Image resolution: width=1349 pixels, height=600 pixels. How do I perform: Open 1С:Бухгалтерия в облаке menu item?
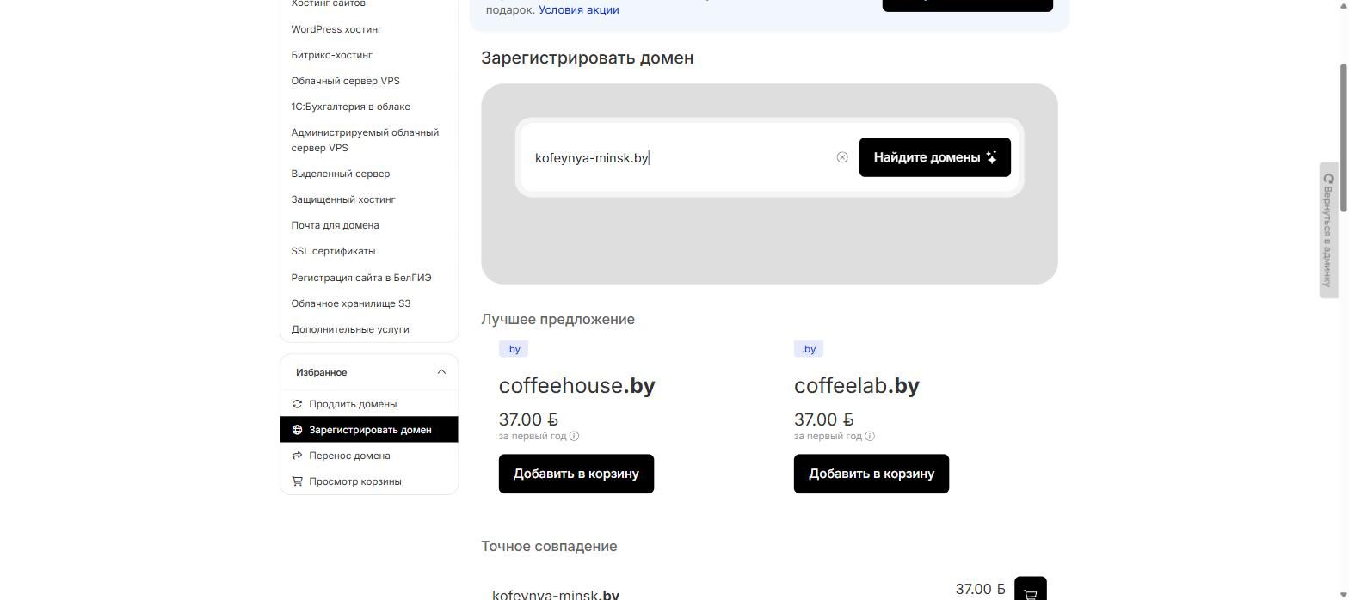coord(351,107)
